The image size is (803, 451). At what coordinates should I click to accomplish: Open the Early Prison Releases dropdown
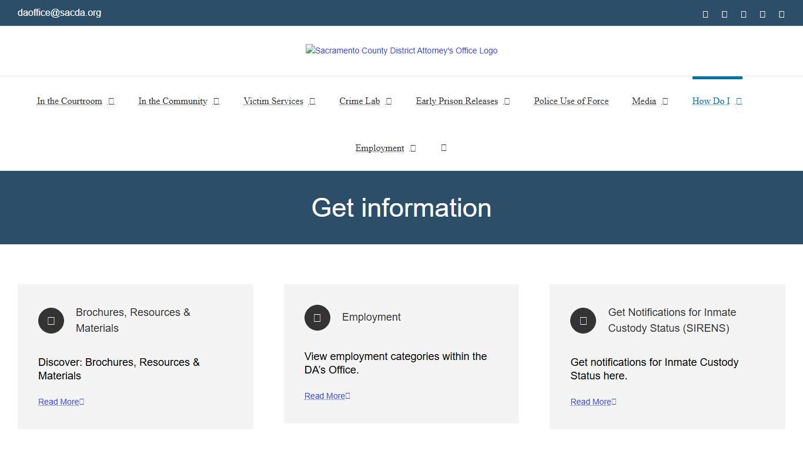coord(463,101)
